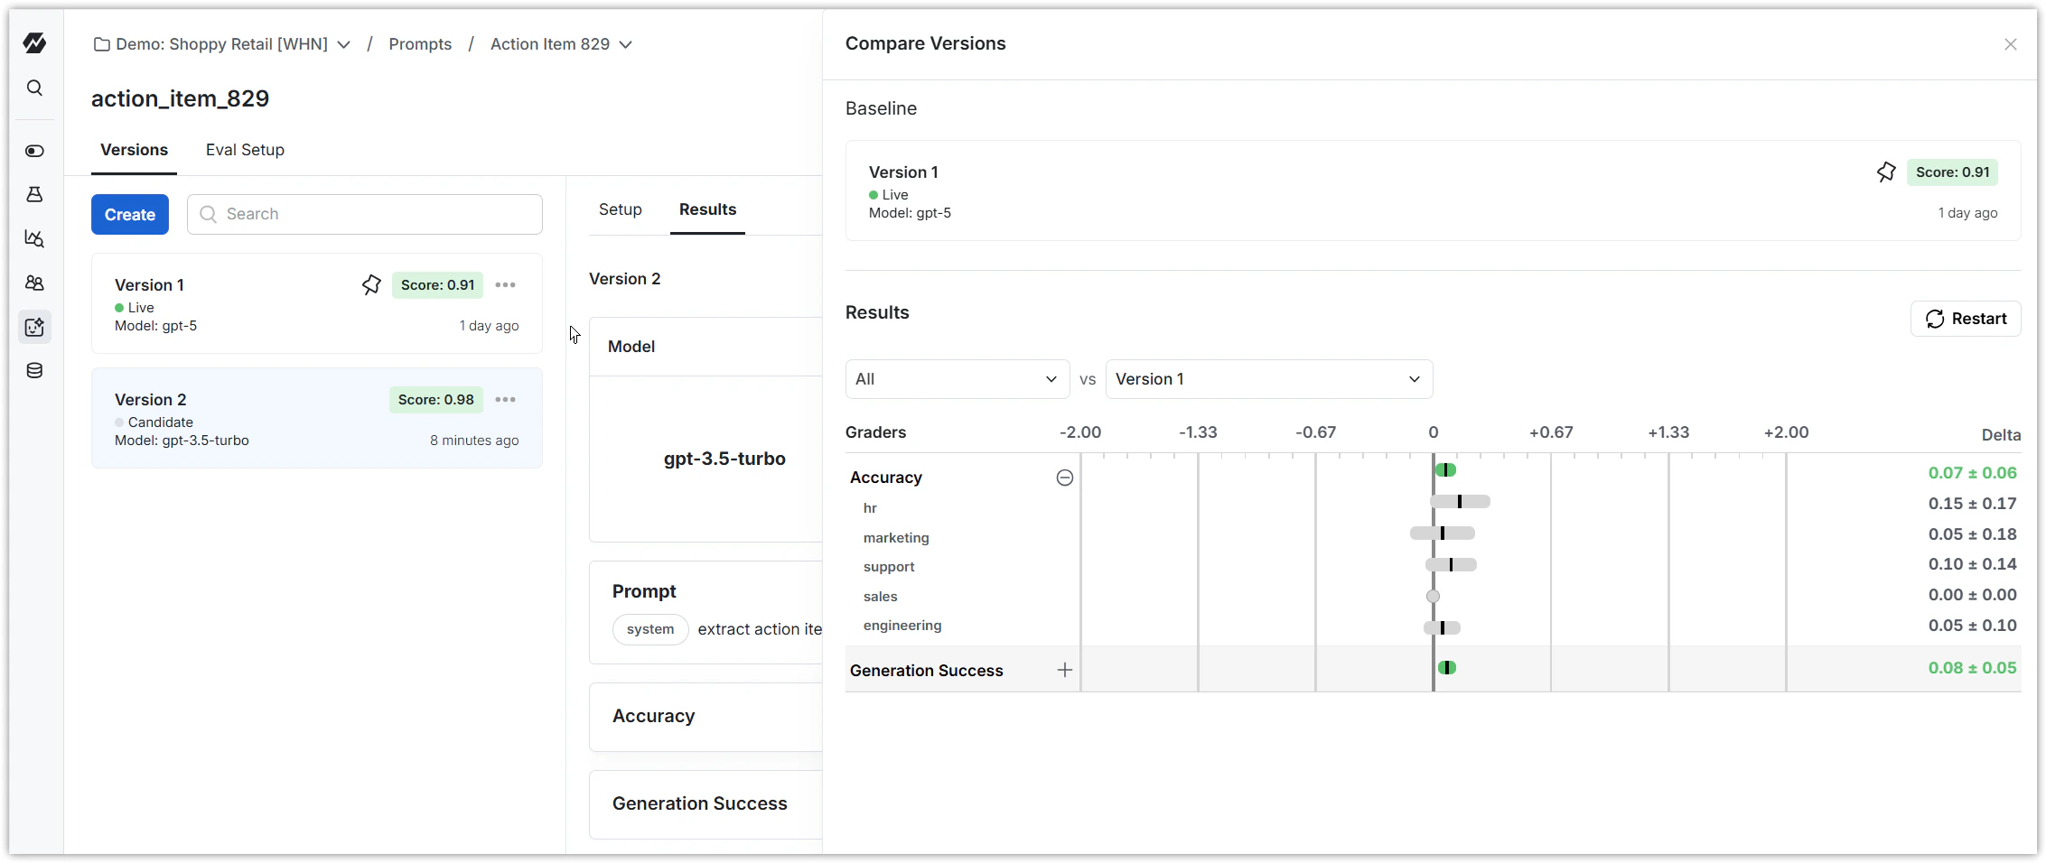Open the Version 2 overflow options menu

click(x=506, y=399)
